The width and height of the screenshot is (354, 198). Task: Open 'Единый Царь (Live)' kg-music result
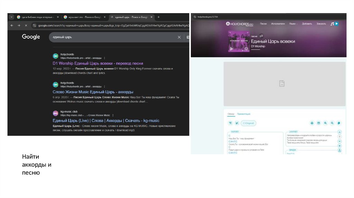(x=106, y=121)
